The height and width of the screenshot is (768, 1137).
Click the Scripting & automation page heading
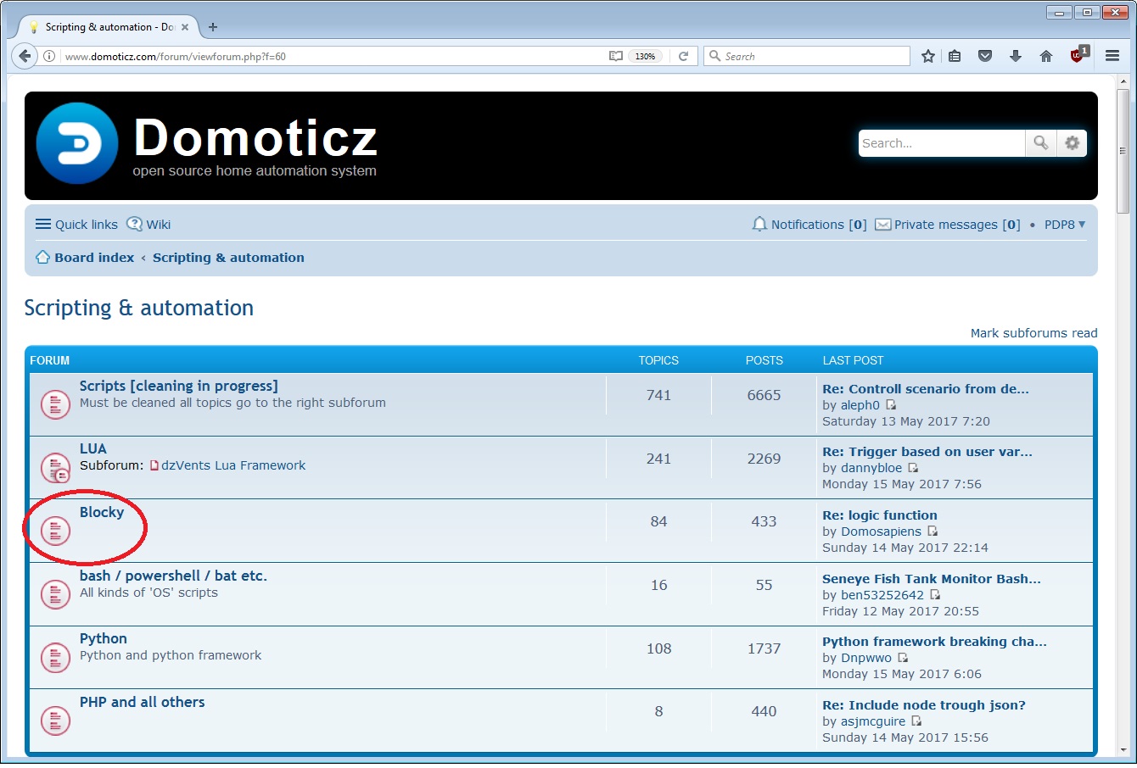click(x=139, y=308)
